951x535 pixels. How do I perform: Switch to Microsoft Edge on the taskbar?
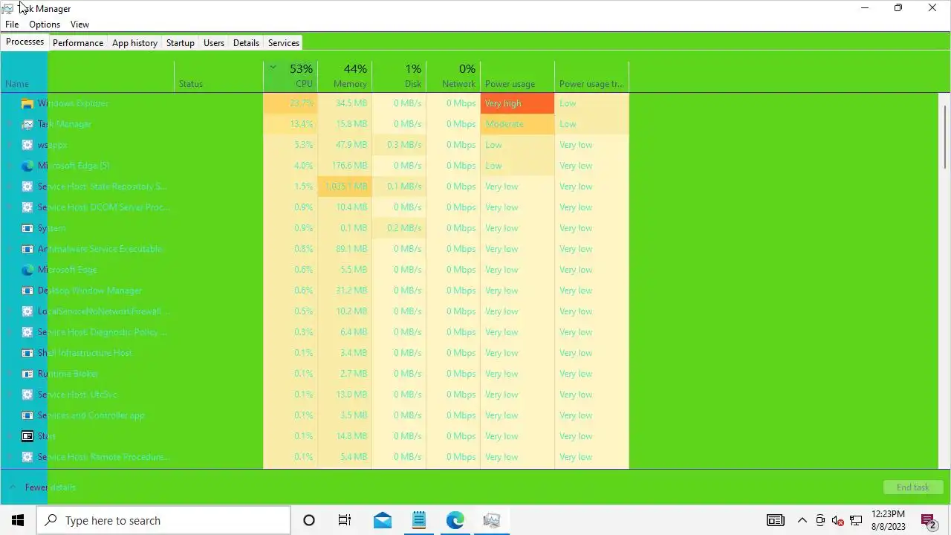pos(455,520)
